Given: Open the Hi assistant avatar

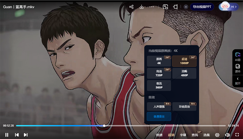Looking at the screenshot, I should (229, 6).
